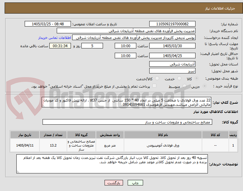This screenshot has width=243, height=191.
Task: Click the response deadline date 1405/03/30
Action: pos(172,46)
